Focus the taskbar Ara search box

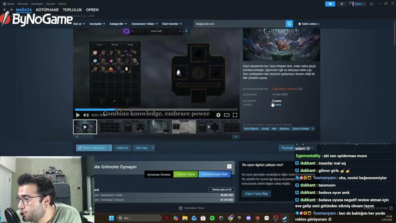139,218
